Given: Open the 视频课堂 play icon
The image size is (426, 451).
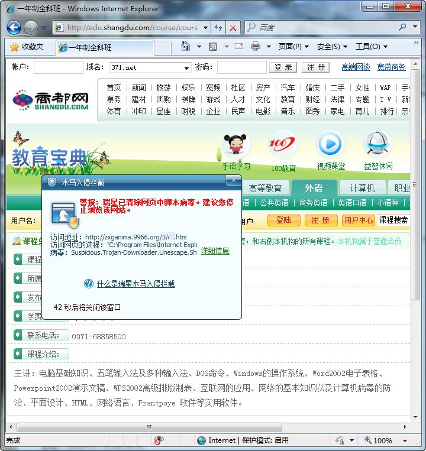Looking at the screenshot, I should click(330, 144).
